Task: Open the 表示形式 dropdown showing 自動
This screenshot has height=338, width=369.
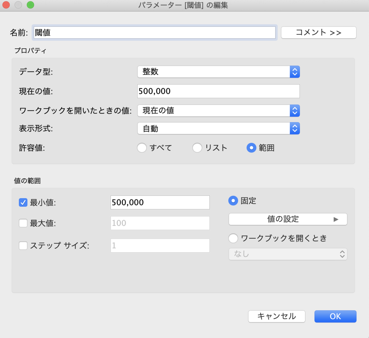Action: point(218,128)
